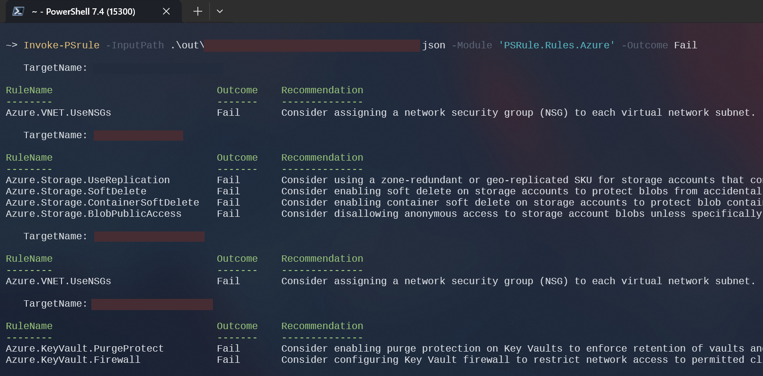
Task: Select the PowerShell 7.4 (15300) tab
Action: tap(93, 12)
